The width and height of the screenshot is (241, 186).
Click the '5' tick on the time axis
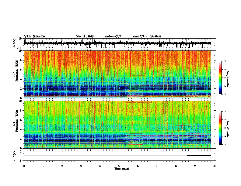pos(119,166)
